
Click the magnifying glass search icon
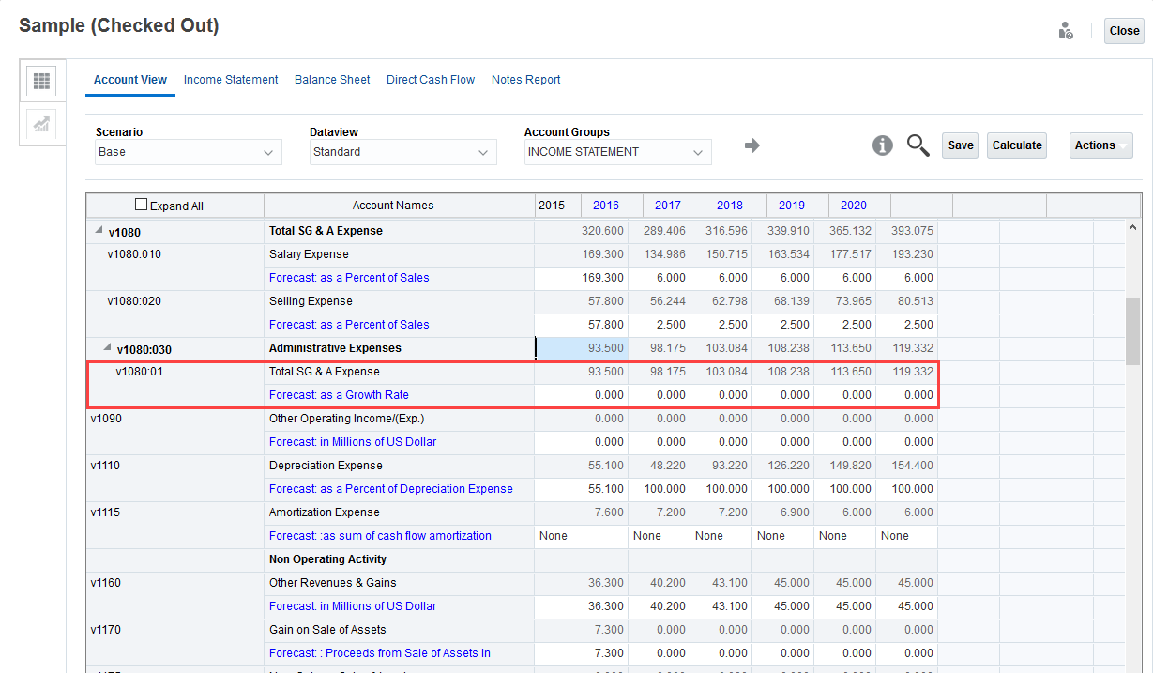pyautogui.click(x=918, y=145)
